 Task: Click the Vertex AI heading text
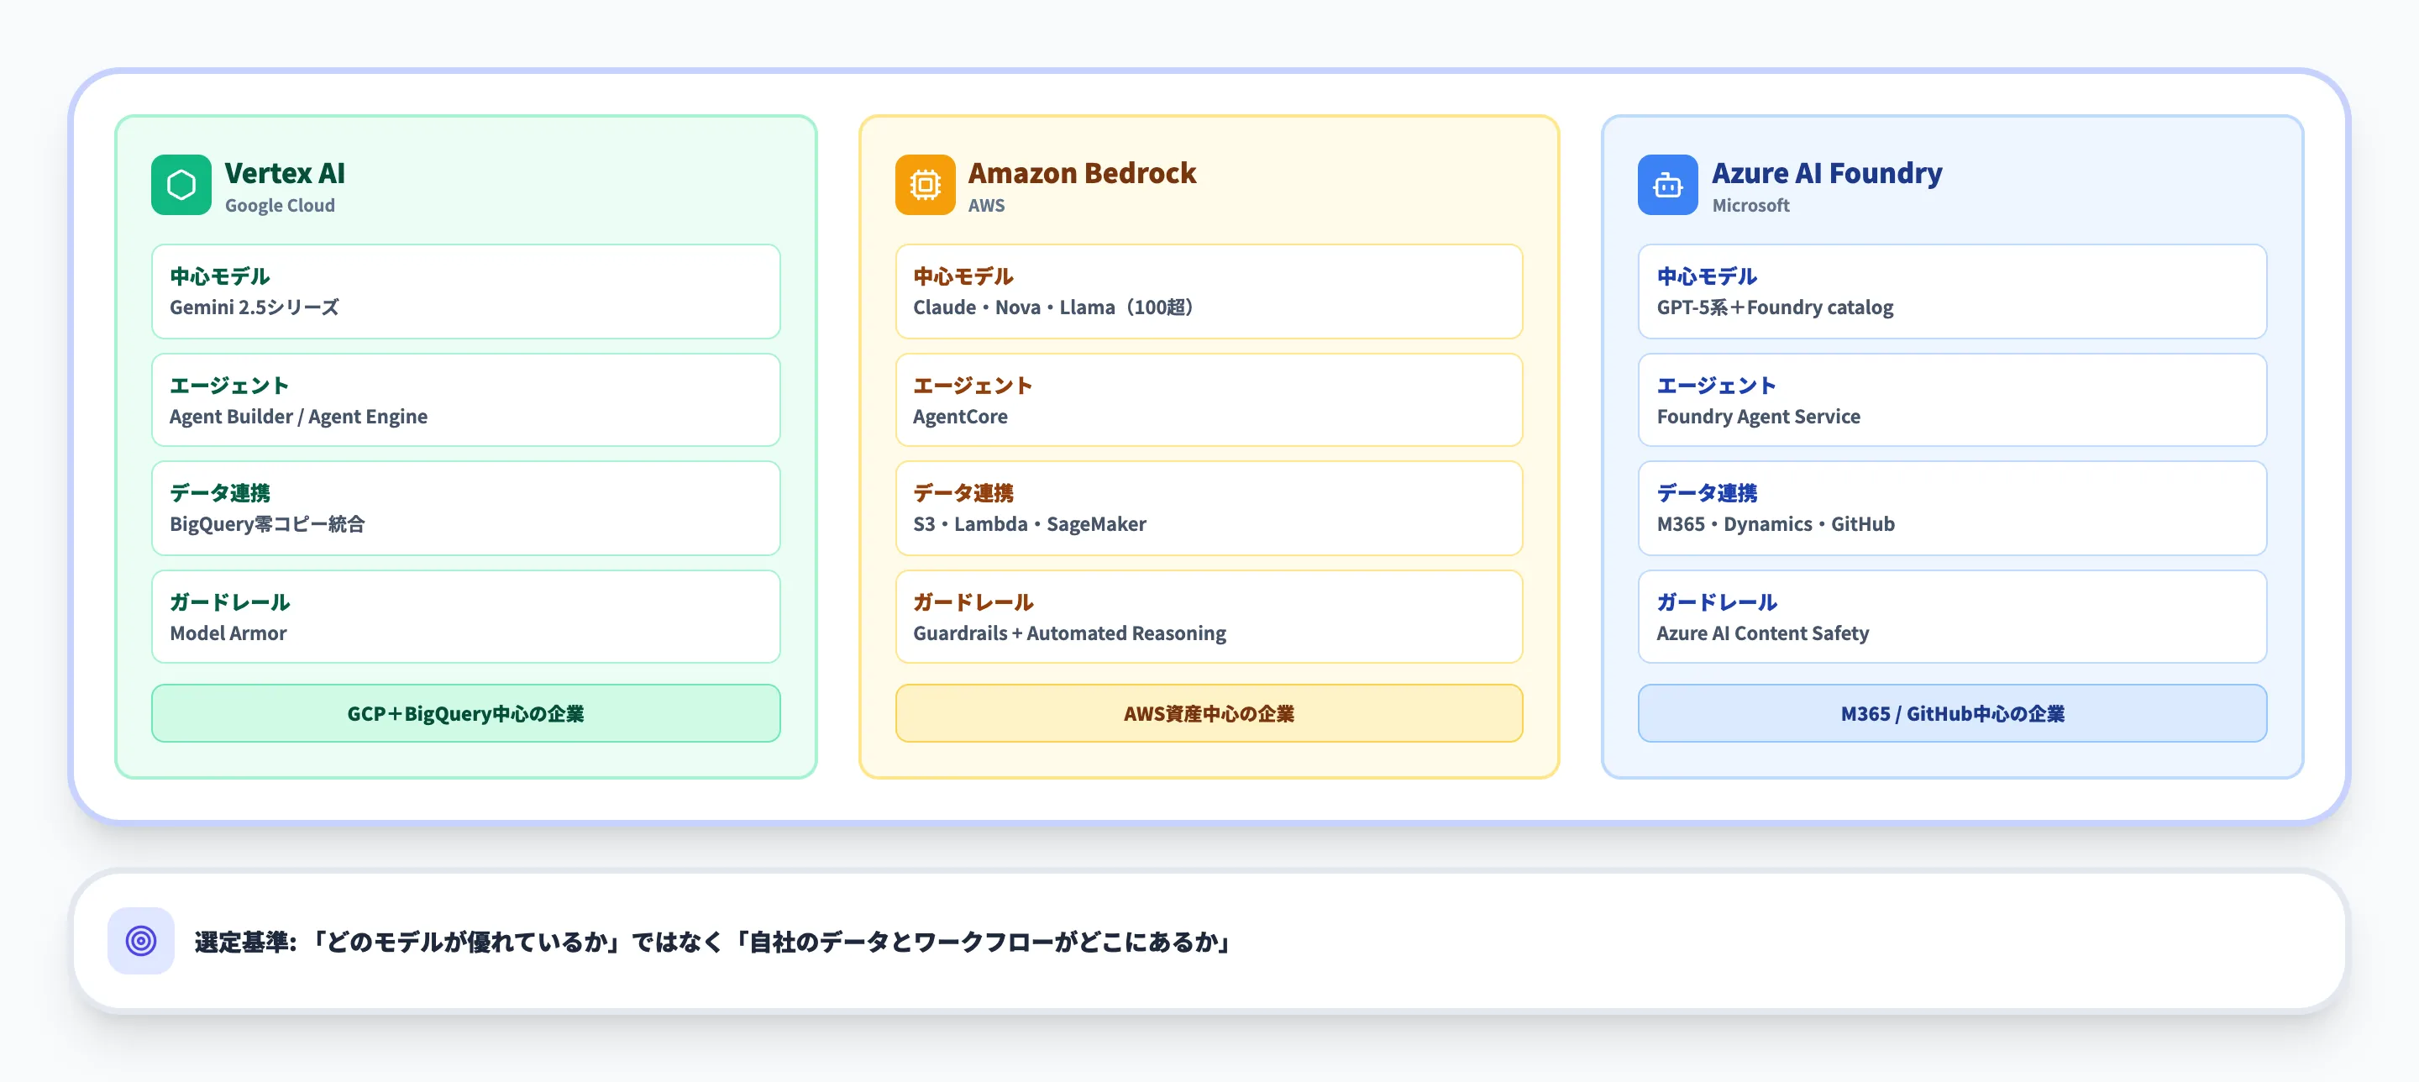[x=285, y=173]
